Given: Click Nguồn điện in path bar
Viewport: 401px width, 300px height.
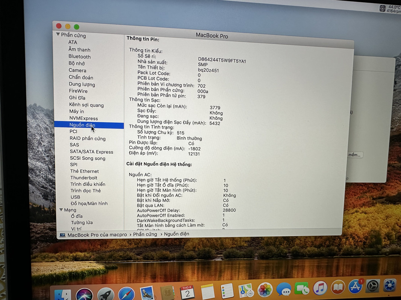Looking at the screenshot, I should (177, 234).
